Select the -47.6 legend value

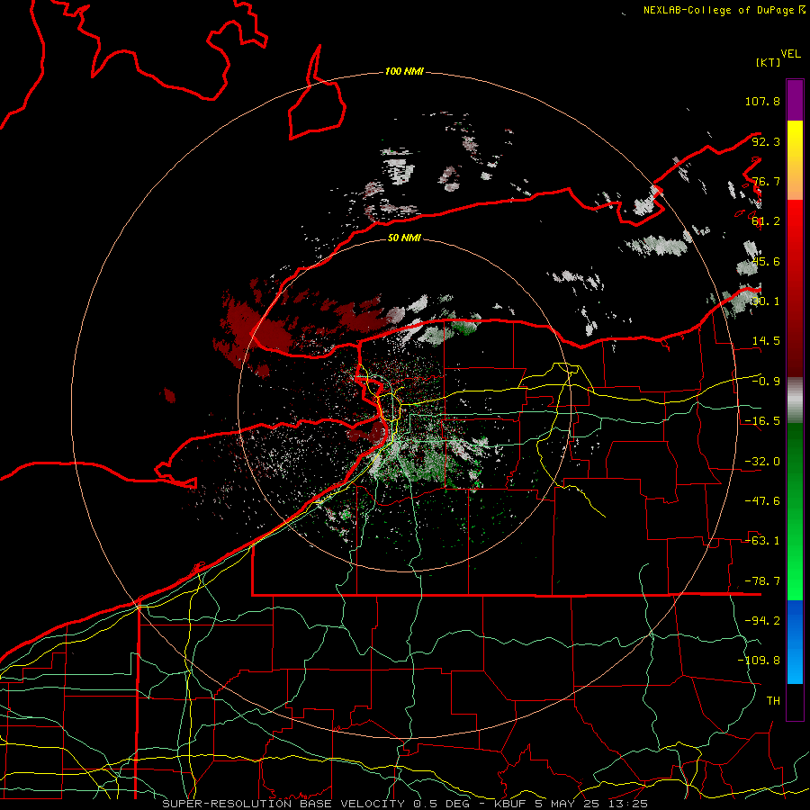pyautogui.click(x=762, y=501)
